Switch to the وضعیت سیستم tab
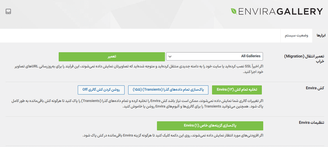The image size is (328, 147). click(x=297, y=35)
